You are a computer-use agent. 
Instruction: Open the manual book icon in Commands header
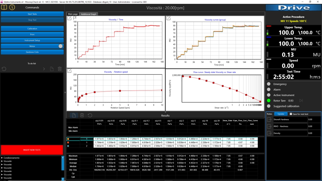click(x=4, y=7)
